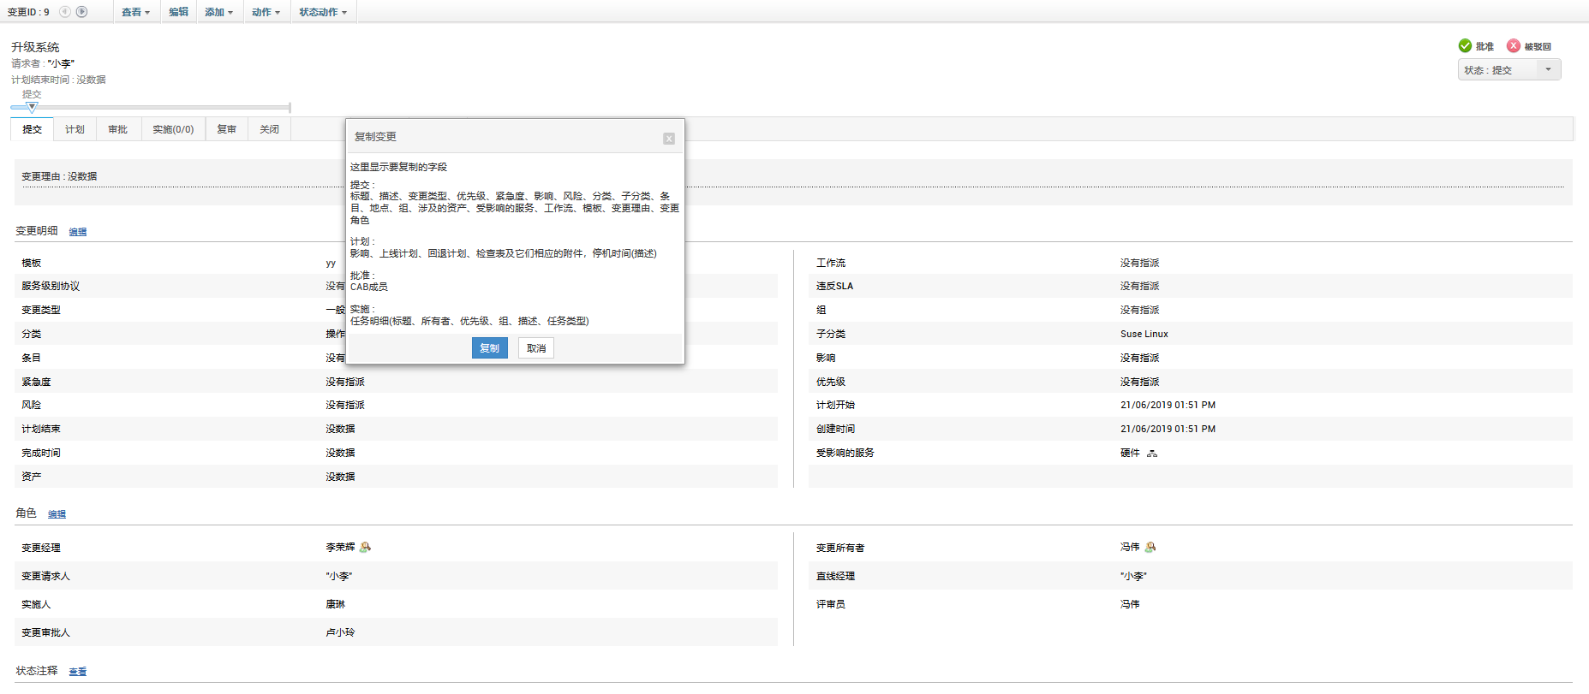This screenshot has width=1589, height=694.
Task: Click the 完成时间 value 没数据
Action: pyautogui.click(x=340, y=454)
